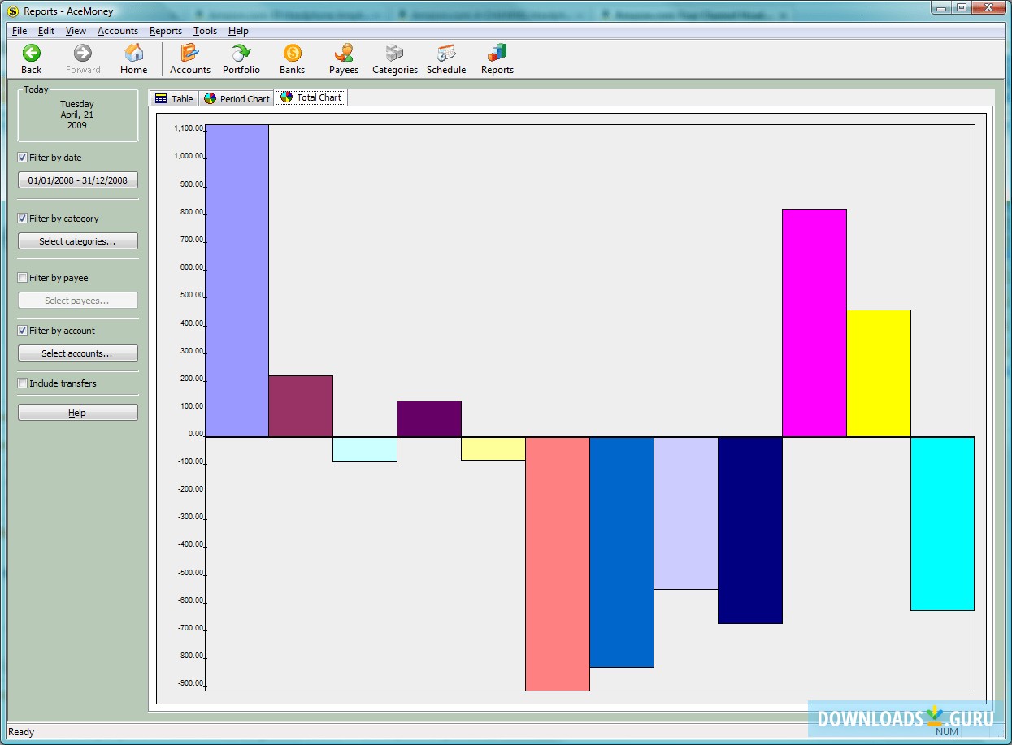Select the Total Chart tab
The width and height of the screenshot is (1012, 745).
(x=311, y=97)
